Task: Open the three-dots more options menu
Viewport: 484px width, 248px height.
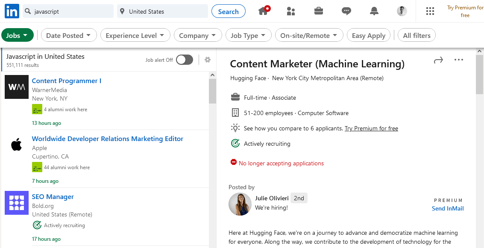Action: (x=459, y=60)
